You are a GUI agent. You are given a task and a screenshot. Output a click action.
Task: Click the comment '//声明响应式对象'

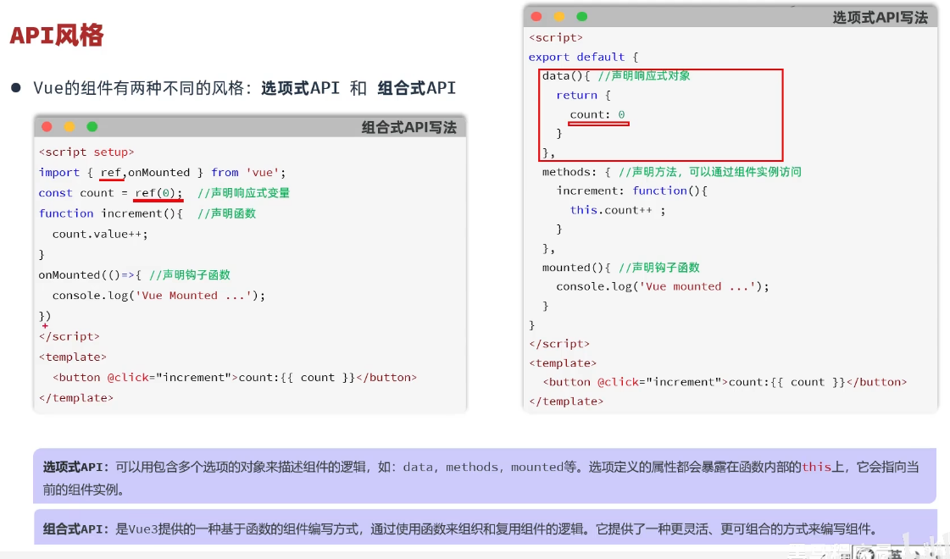644,75
